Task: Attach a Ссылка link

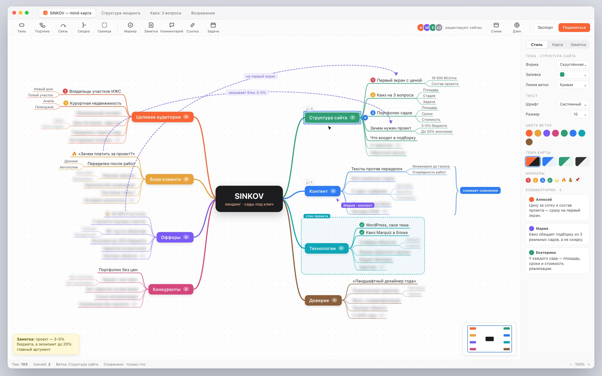Action: (193, 28)
